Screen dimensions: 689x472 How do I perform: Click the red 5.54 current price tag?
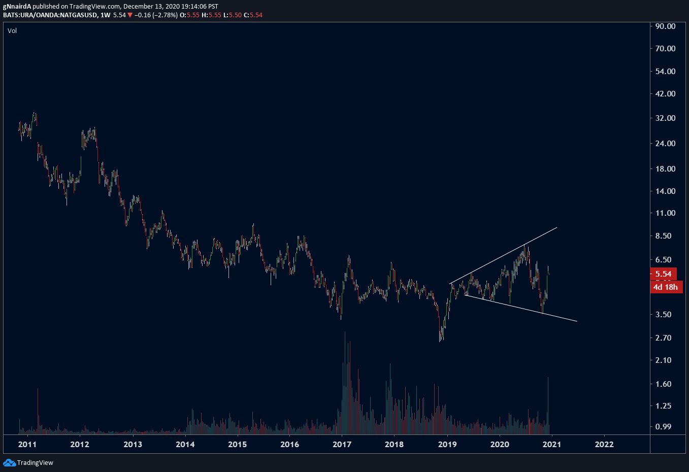tap(663, 274)
